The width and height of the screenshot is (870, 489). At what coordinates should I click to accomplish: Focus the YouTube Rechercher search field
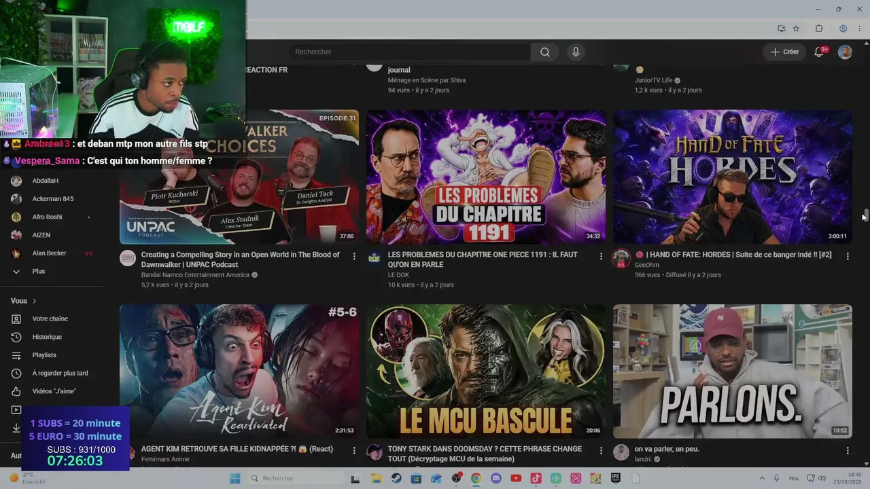[409, 52]
